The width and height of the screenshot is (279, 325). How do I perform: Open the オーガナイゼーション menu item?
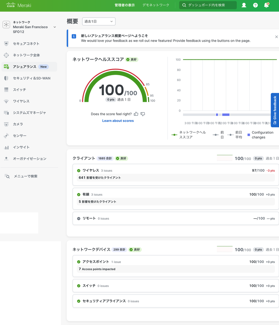click(x=29, y=159)
